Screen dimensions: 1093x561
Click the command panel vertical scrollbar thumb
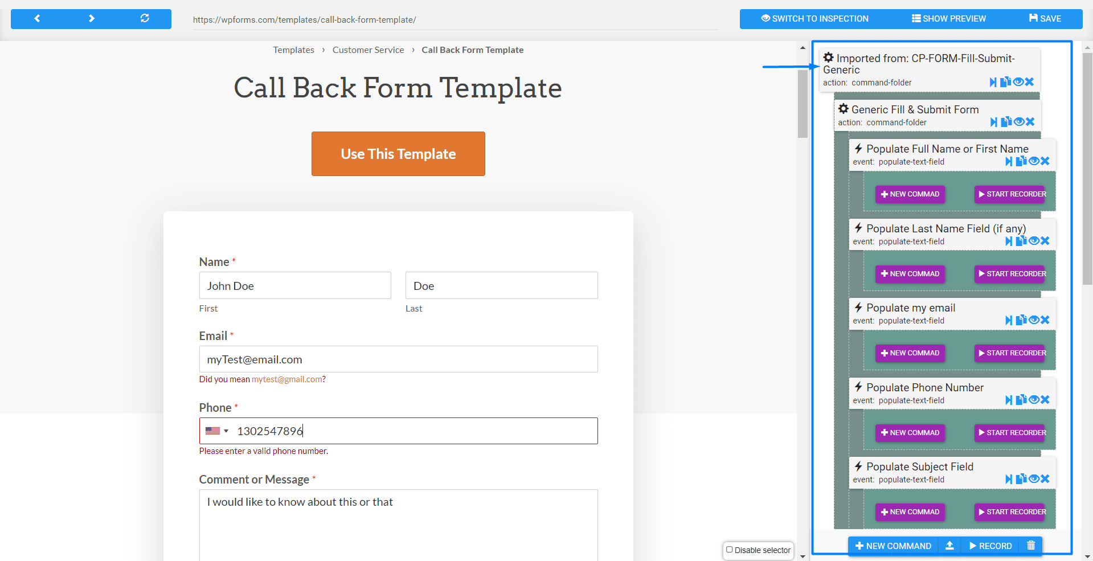[1087, 168]
